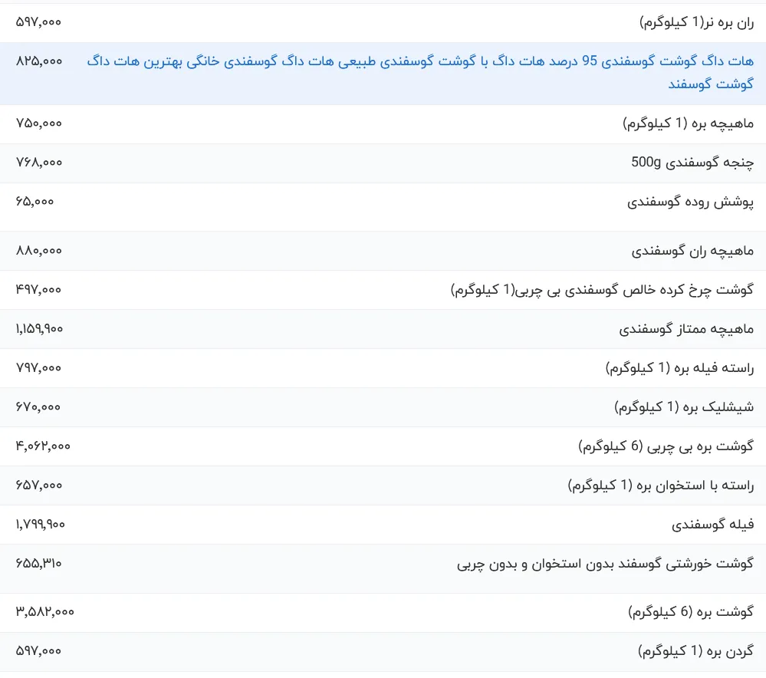Open the گردن بره (1 کیلوگرم) product
Image resolution: width=766 pixels, height=678 pixels.
(x=695, y=651)
